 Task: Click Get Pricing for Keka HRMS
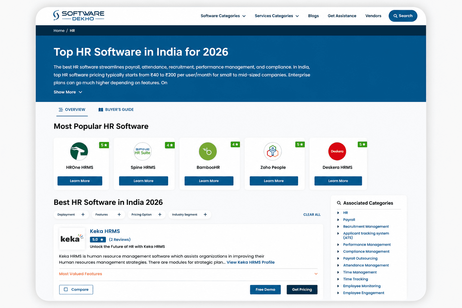point(302,289)
